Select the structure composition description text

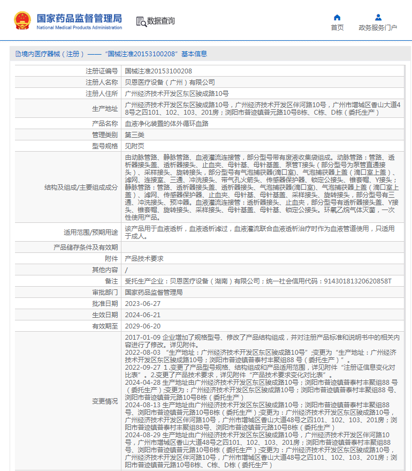262,188
